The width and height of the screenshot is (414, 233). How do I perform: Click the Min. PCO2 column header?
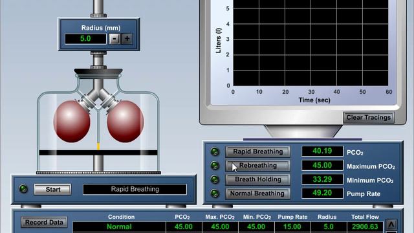[257, 217]
